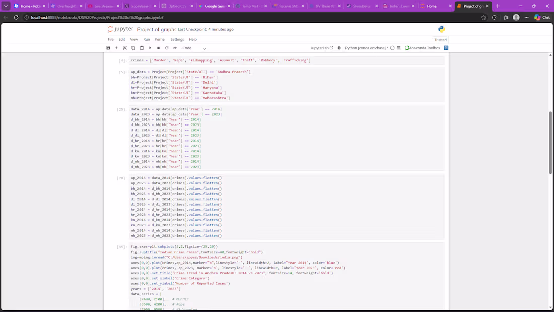The height and width of the screenshot is (312, 554).
Task: Paste a cell using the clipboard icon
Action: 142,48
